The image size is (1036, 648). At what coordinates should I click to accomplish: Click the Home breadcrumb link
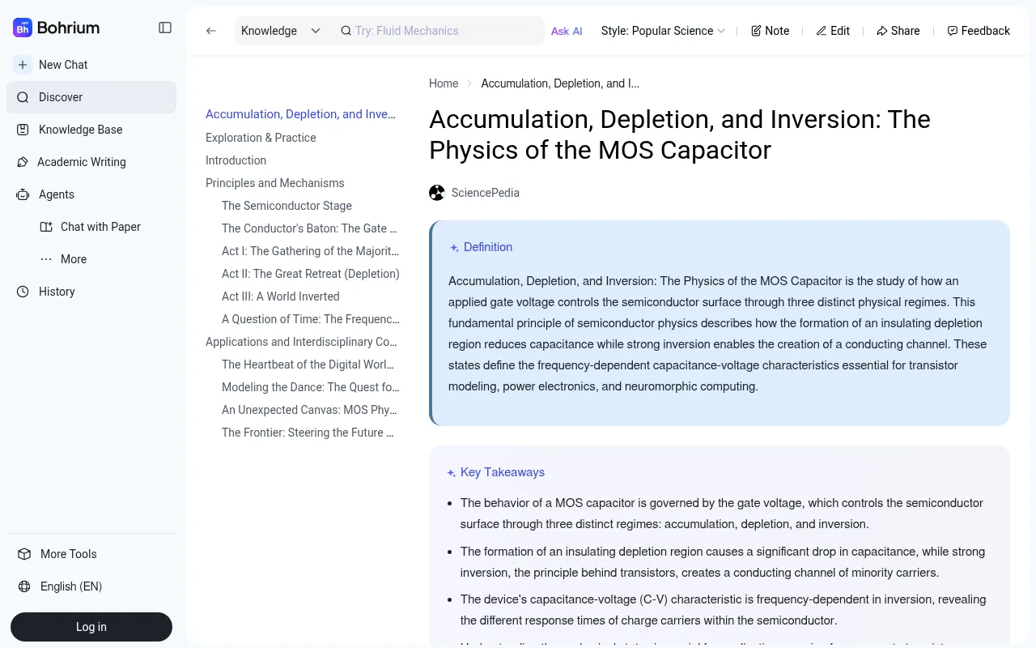click(x=444, y=83)
